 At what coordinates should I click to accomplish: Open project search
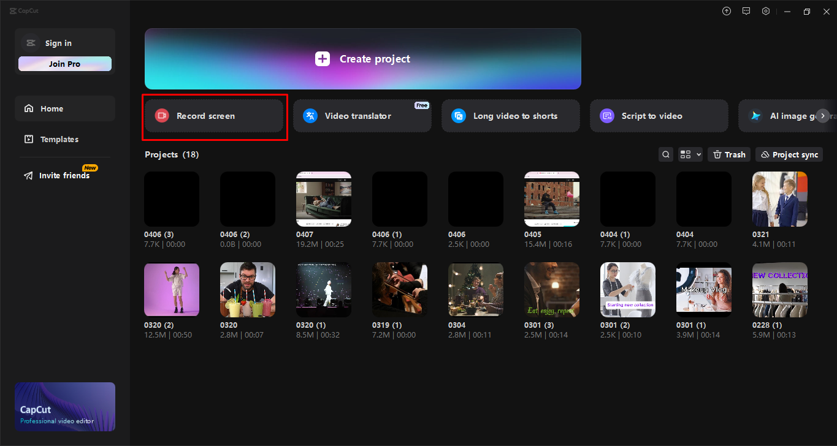point(665,154)
